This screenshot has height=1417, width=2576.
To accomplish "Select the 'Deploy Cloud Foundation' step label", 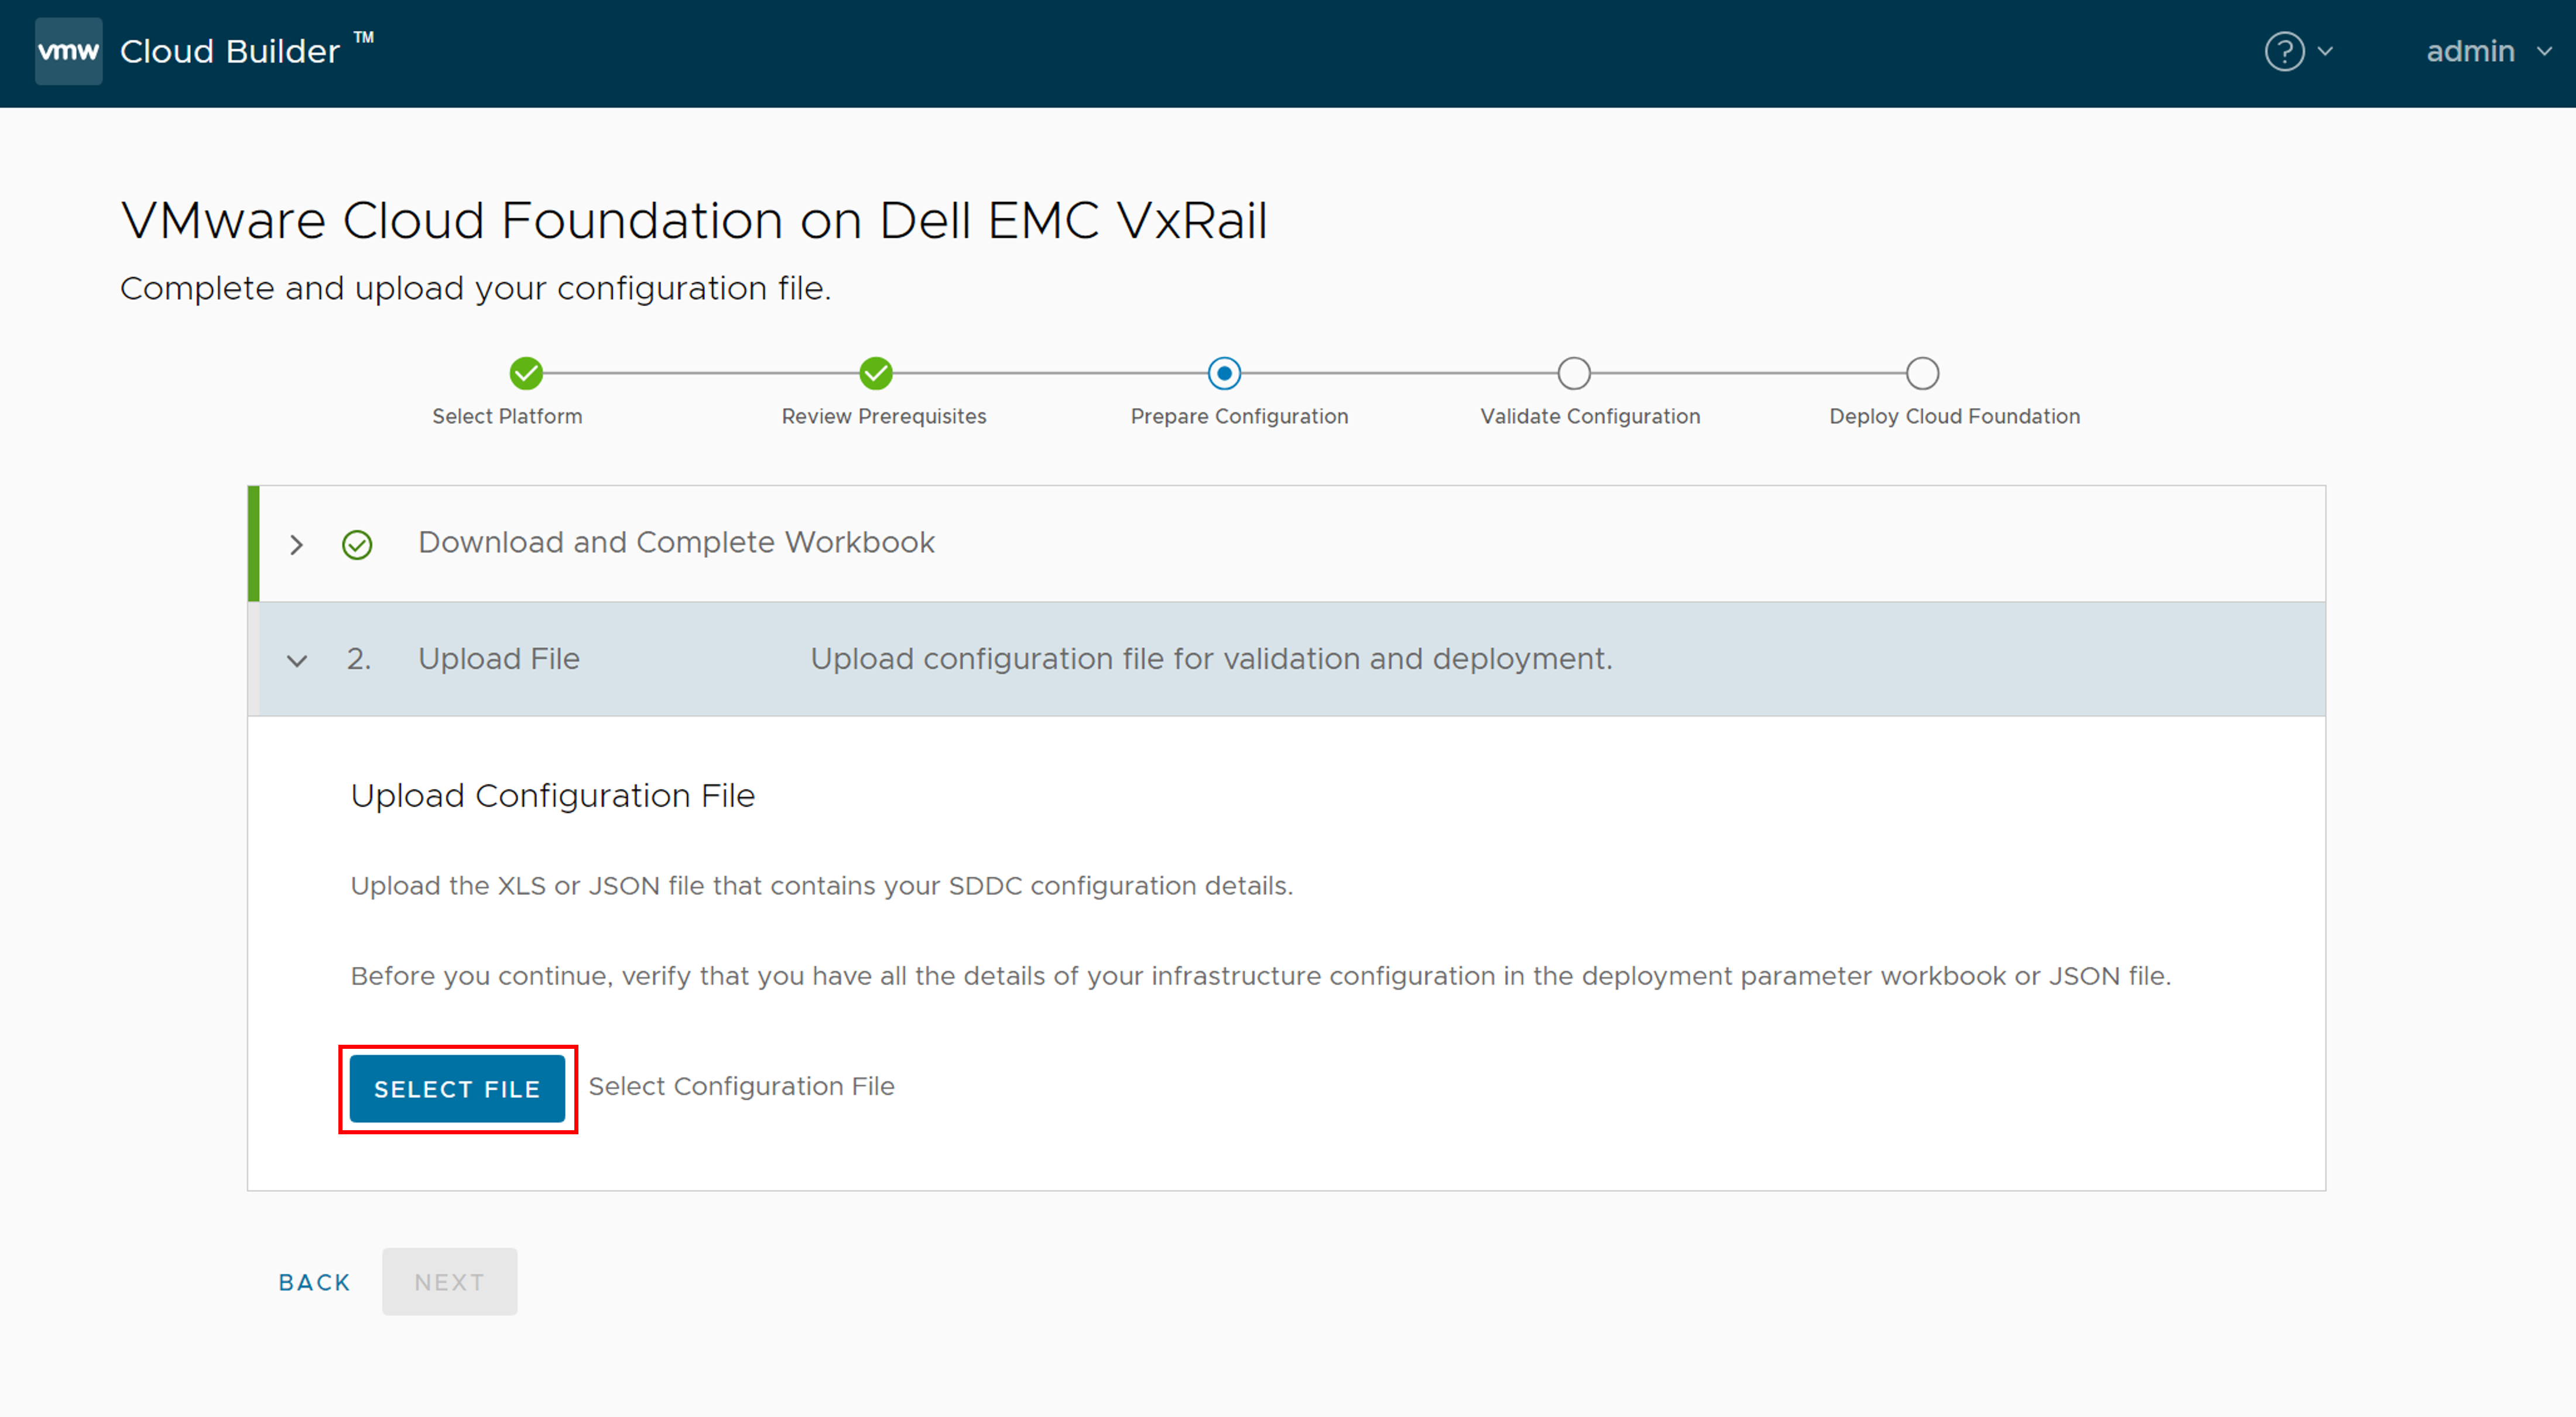I will tap(1954, 417).
